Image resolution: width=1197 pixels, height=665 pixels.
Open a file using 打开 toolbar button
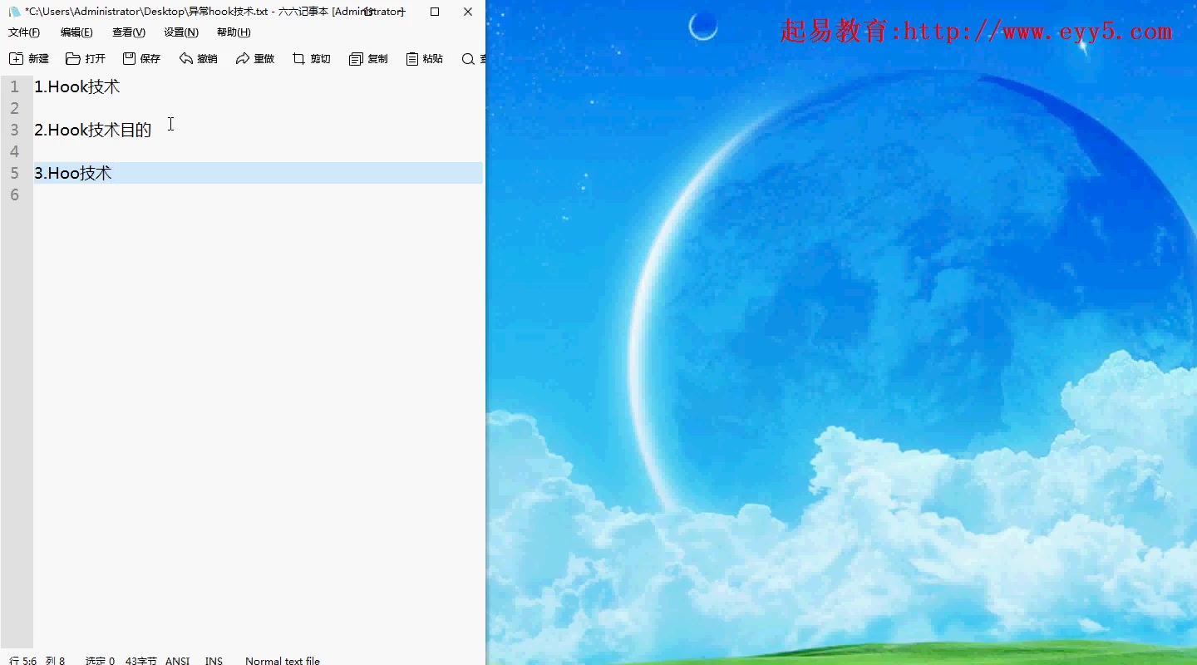(x=86, y=59)
